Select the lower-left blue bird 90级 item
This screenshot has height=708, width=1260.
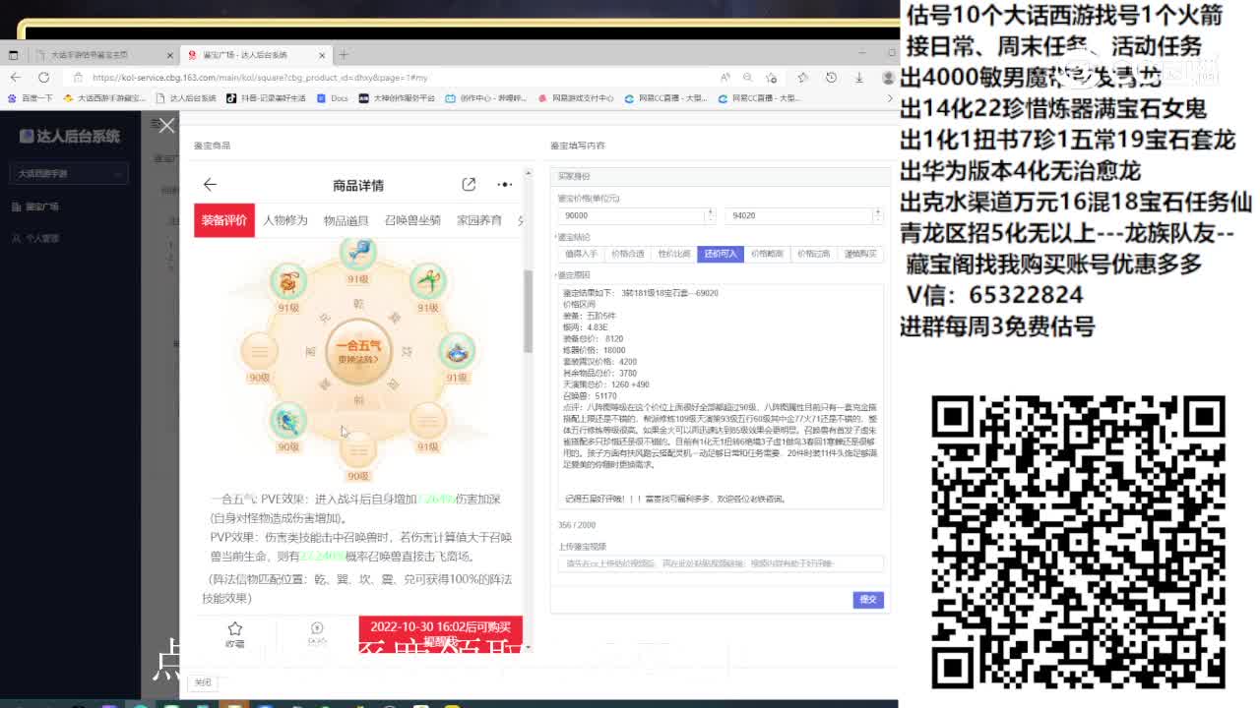pyautogui.click(x=288, y=421)
